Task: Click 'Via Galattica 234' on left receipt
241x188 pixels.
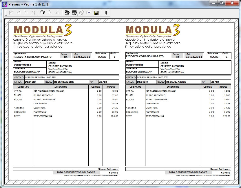Action: [58, 69]
